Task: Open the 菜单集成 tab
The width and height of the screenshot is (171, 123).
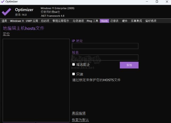Action: [136, 21]
